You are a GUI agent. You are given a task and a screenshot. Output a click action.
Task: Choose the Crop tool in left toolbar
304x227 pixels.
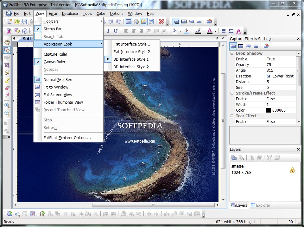[x=7, y=65]
